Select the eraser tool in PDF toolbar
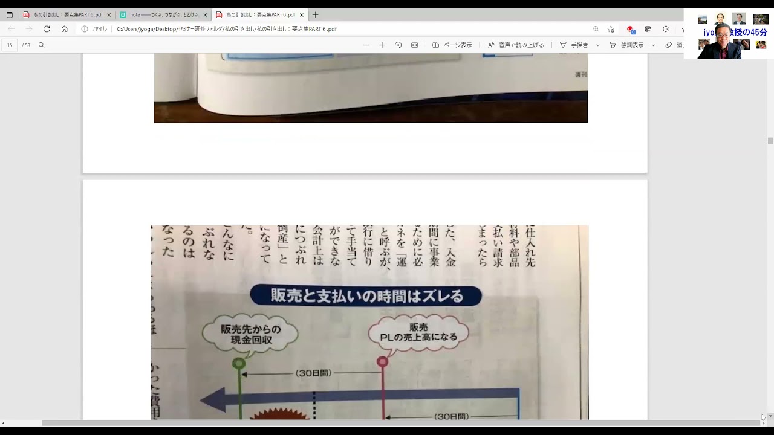 click(669, 45)
